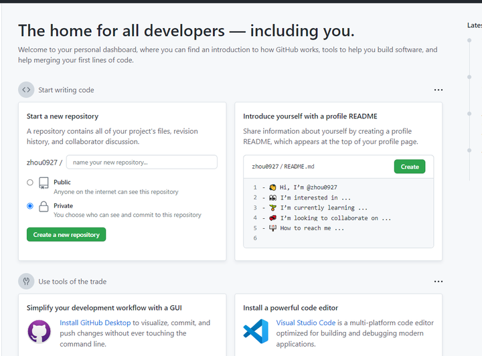Open three-dot menu for Start writing code
Image resolution: width=482 pixels, height=356 pixels.
tap(438, 90)
